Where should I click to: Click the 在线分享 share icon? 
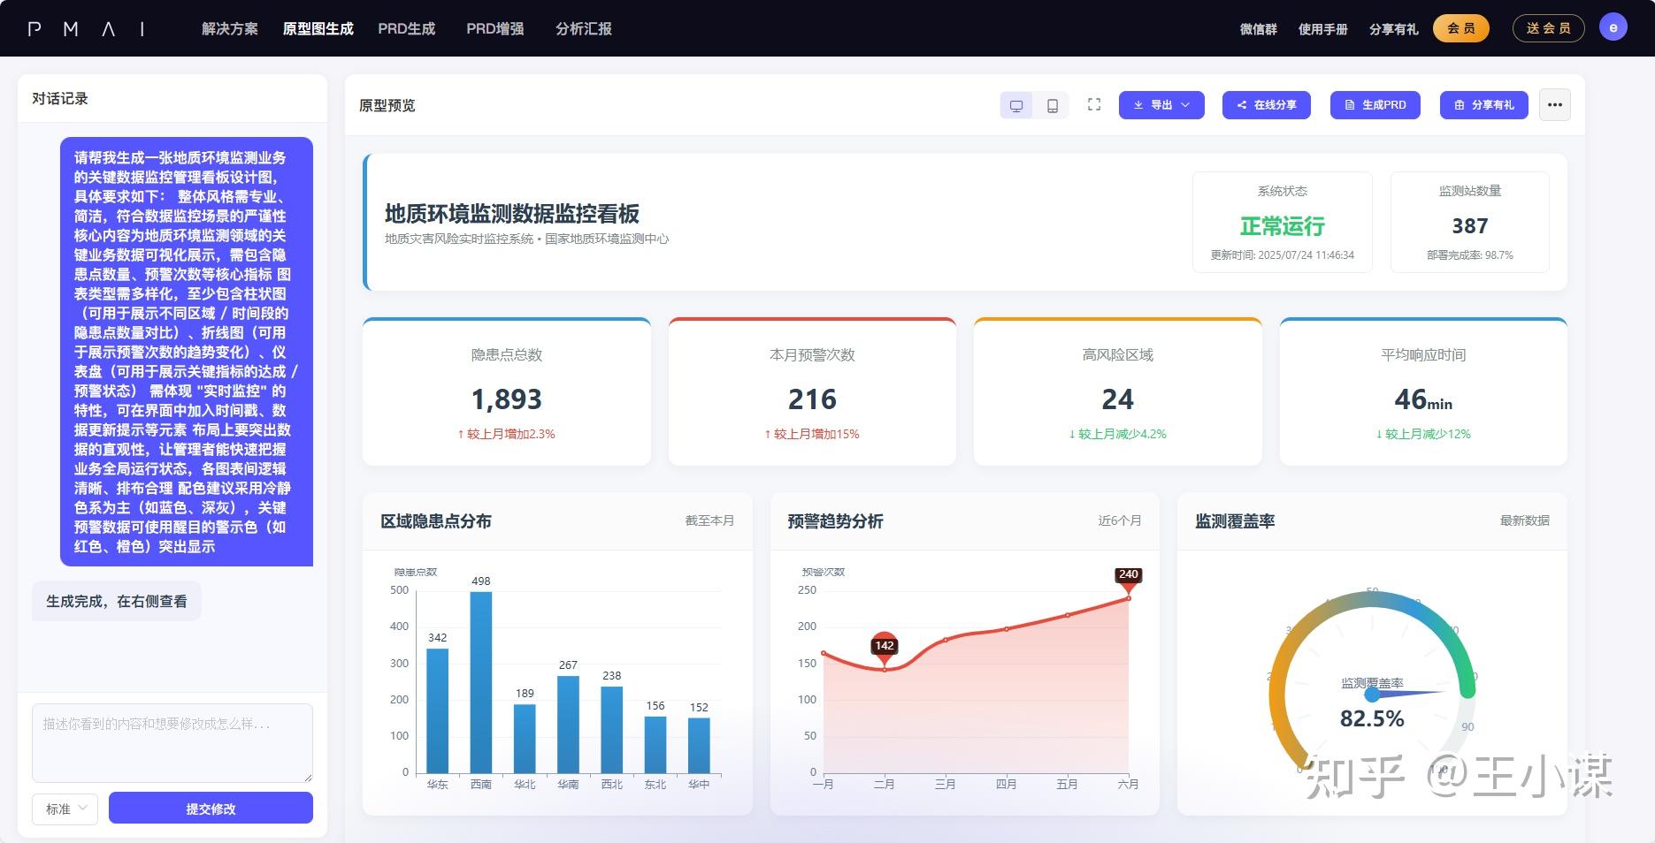click(1240, 105)
